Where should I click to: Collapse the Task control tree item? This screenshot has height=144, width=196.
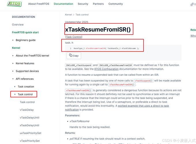click(x=15, y=94)
